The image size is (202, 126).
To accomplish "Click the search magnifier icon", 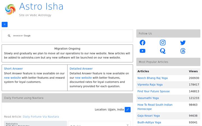I will (x=9, y=36).
